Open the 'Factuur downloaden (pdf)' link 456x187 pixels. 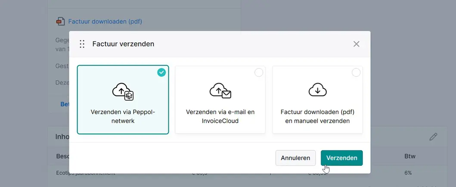105,21
